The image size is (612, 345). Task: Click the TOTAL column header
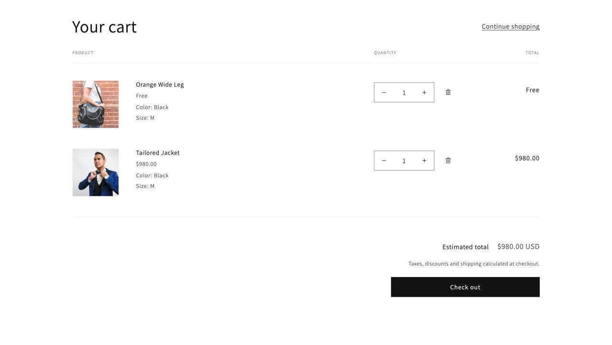[532, 53]
